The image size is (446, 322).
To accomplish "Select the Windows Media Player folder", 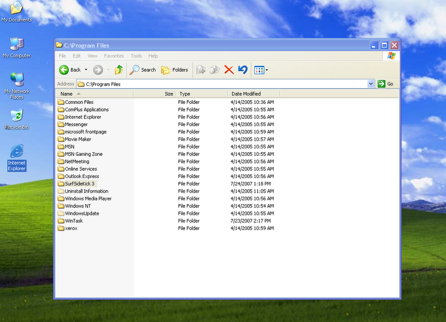I will [85, 199].
